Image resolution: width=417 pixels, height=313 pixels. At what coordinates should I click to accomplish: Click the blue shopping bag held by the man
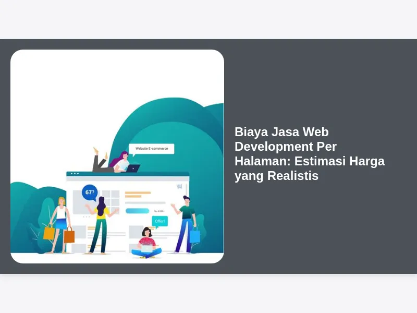pyautogui.click(x=194, y=236)
